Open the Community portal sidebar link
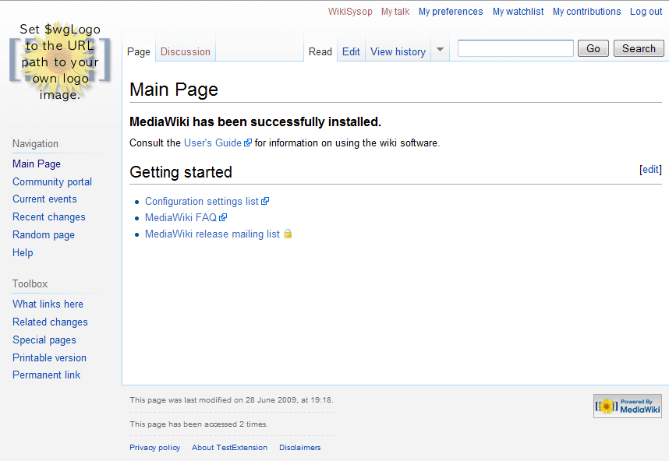 point(52,181)
